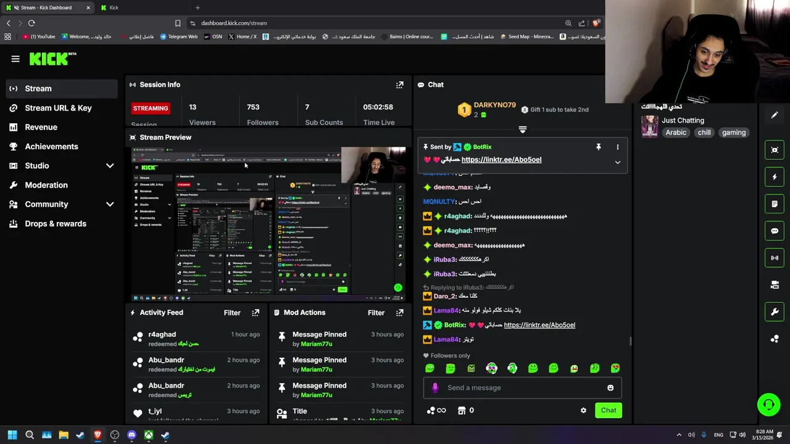Click the Arabic tag

tap(676, 133)
